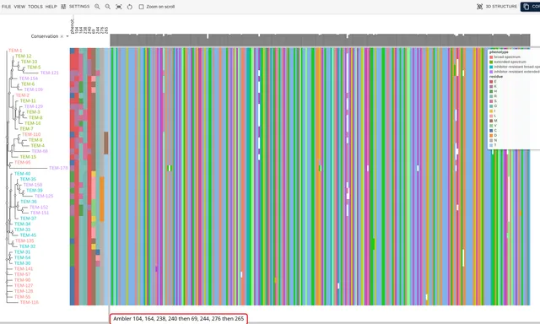Image resolution: width=540 pixels, height=324 pixels.
Task: Click the residue E legend swatch
Action: [491, 82]
